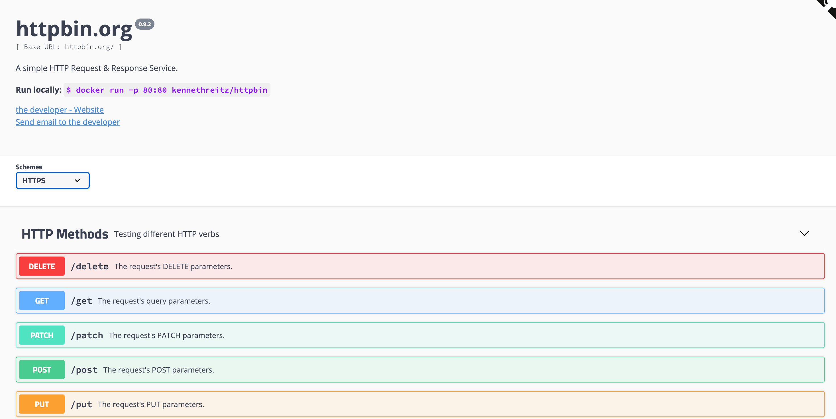Click the /get path text

point(81,301)
